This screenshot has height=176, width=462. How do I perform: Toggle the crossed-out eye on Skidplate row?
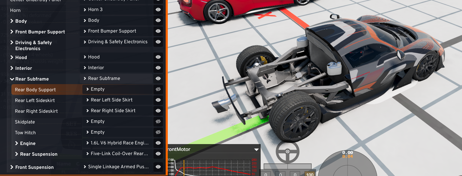point(158,121)
